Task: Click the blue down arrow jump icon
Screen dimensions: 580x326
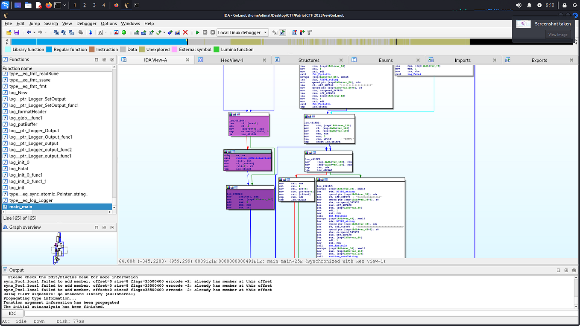Action: [91, 32]
